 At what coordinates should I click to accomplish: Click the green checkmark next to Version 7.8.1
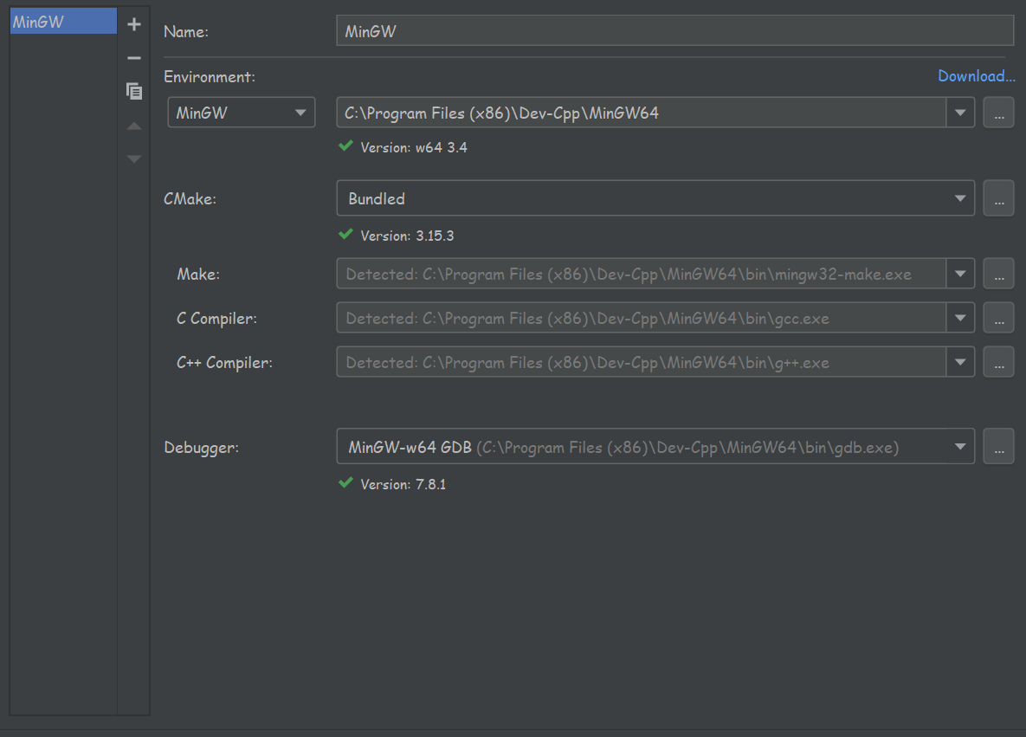[x=345, y=483]
